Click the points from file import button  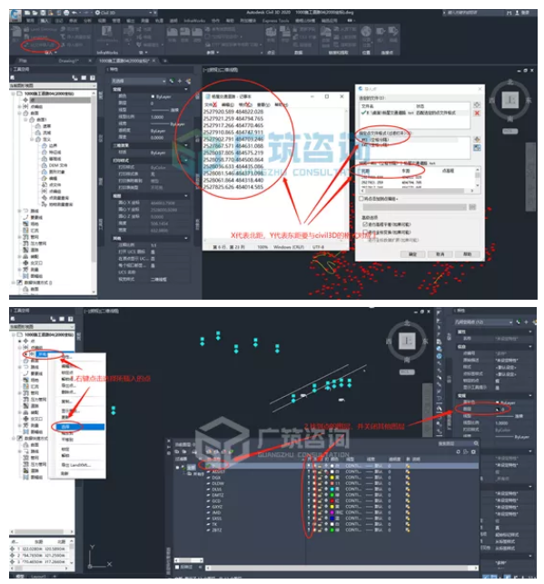[x=39, y=45]
